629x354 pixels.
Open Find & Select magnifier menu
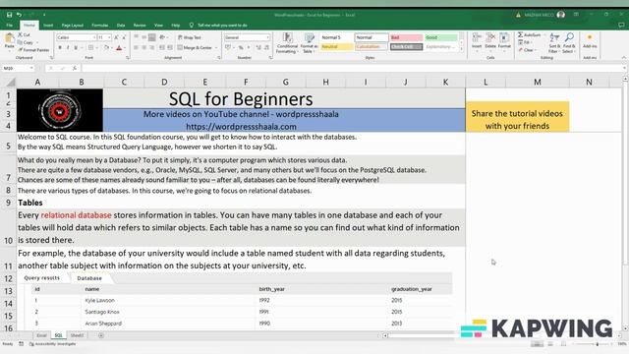(x=568, y=43)
